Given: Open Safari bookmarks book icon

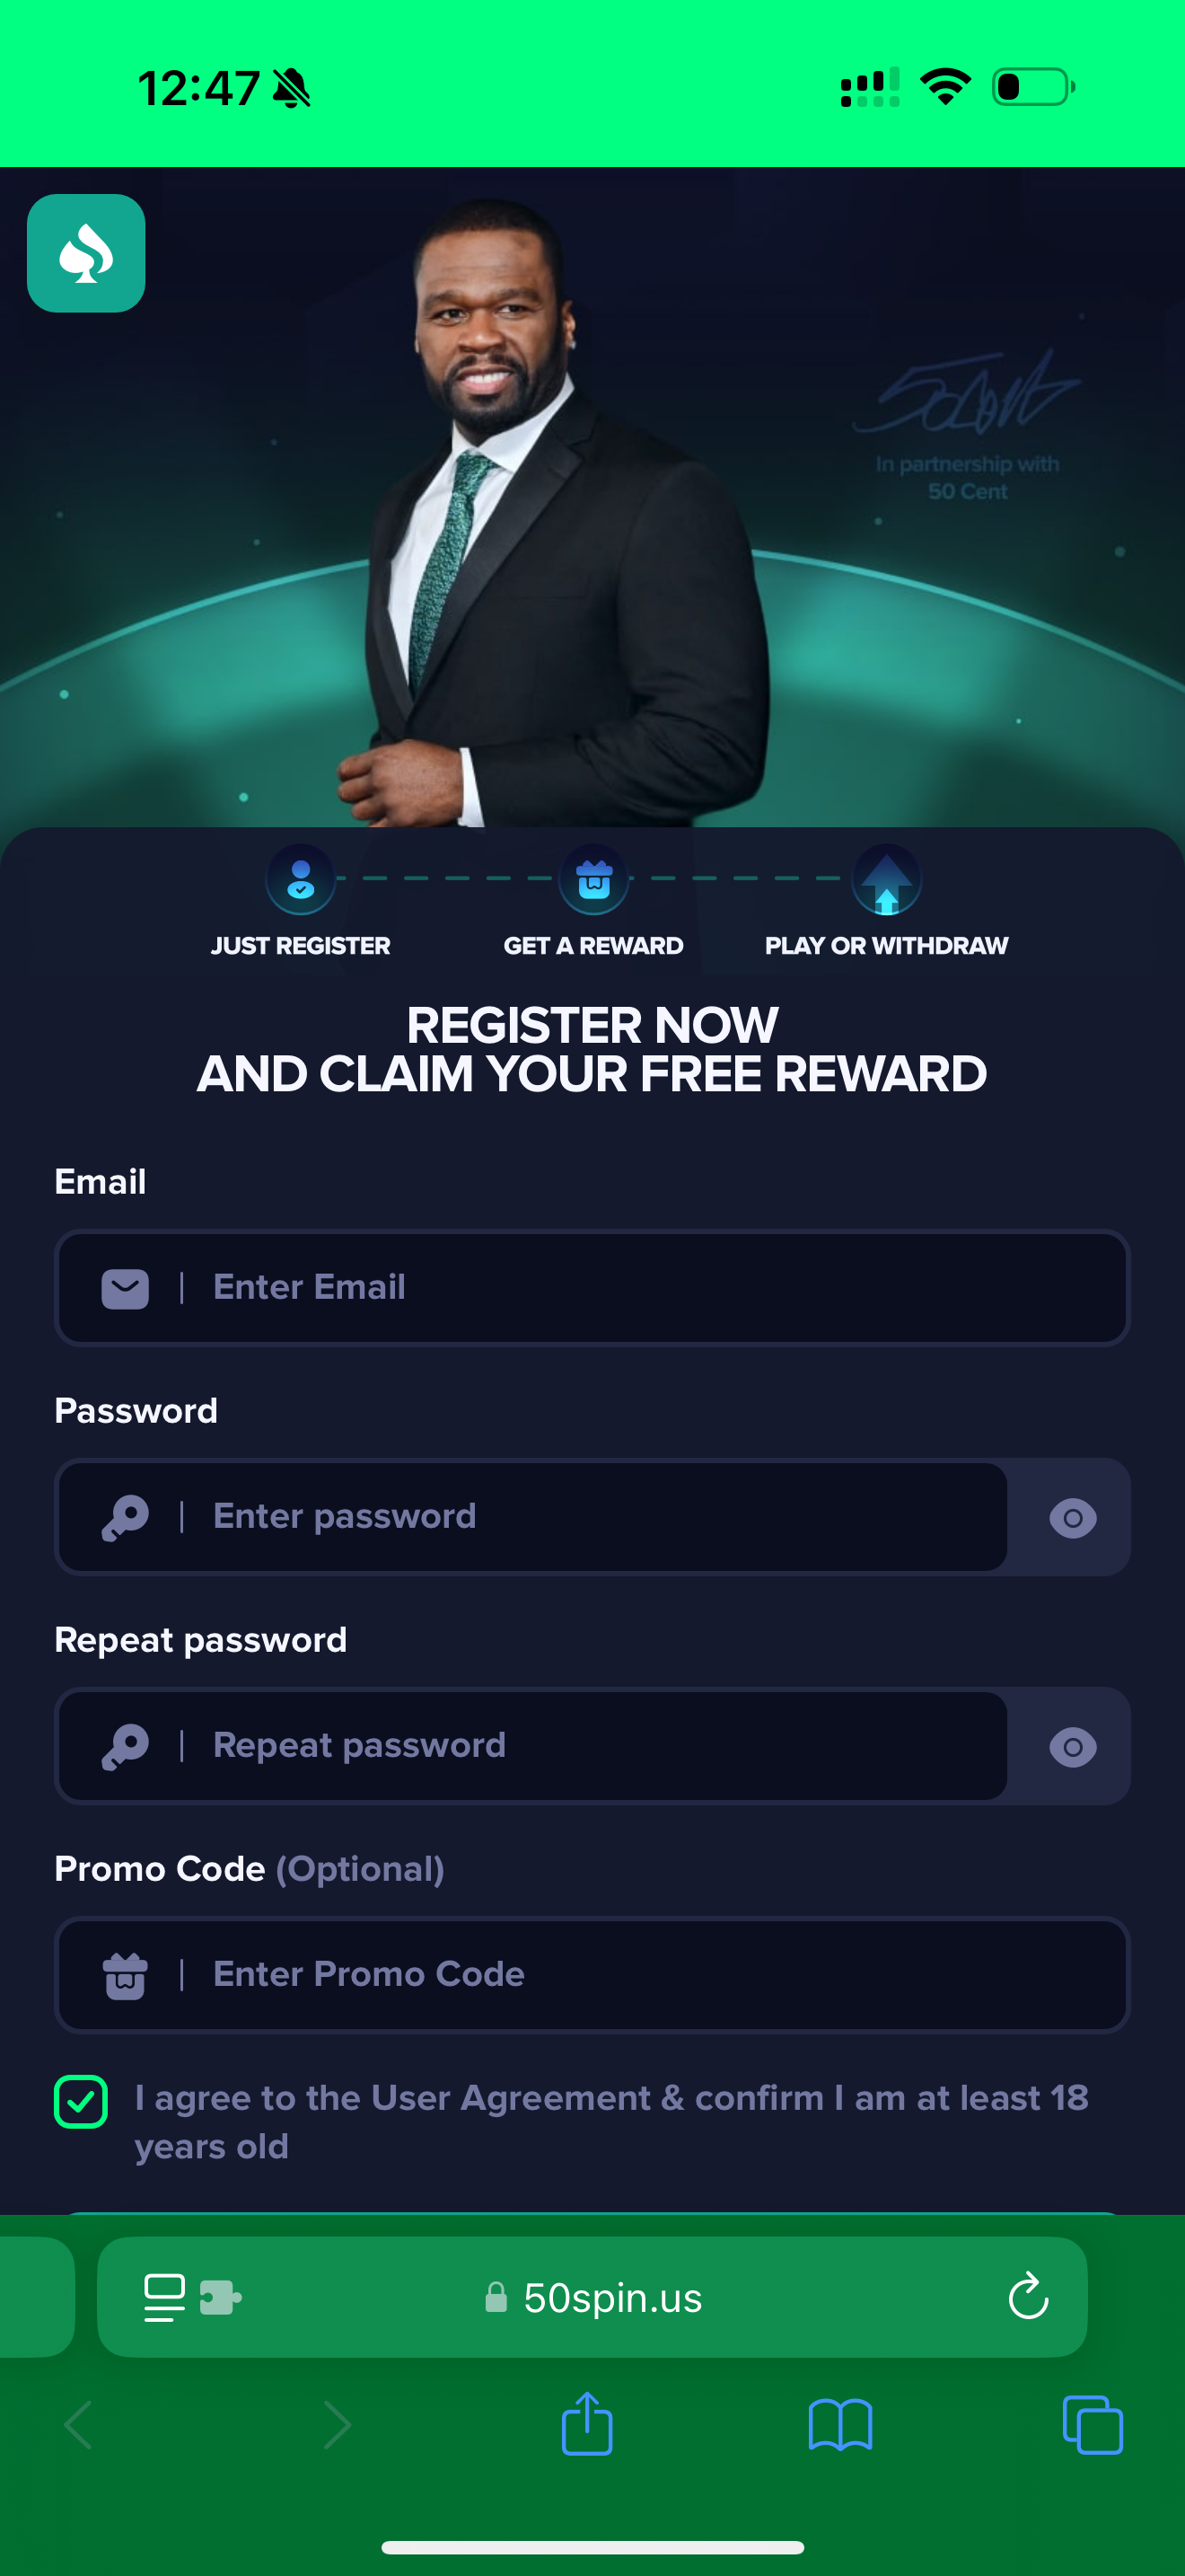Looking at the screenshot, I should (x=840, y=2425).
